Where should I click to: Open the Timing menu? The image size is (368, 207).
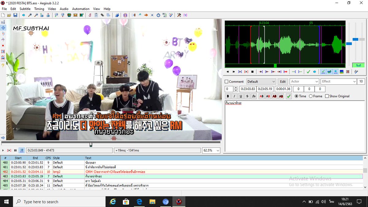coord(39,9)
